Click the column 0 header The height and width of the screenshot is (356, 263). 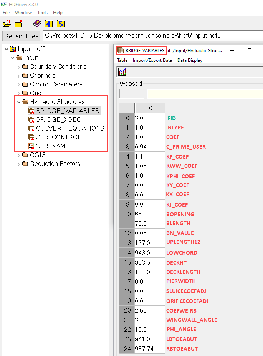(150, 108)
